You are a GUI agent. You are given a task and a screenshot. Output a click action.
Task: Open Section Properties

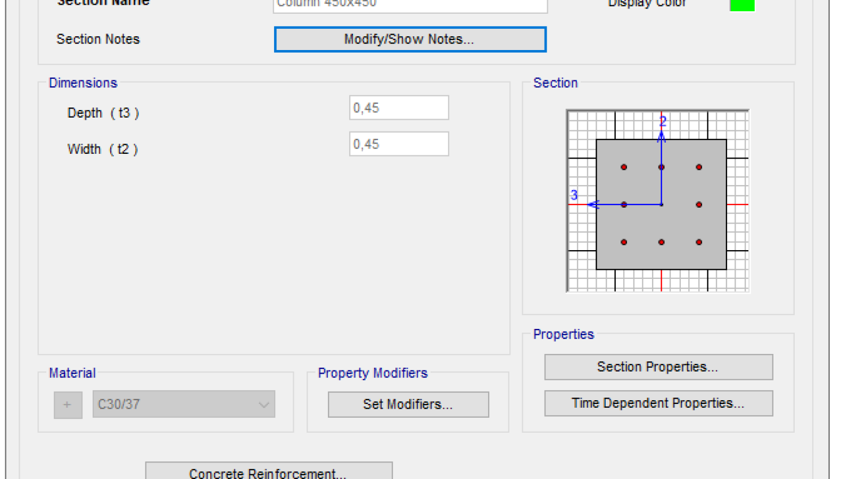[658, 367]
